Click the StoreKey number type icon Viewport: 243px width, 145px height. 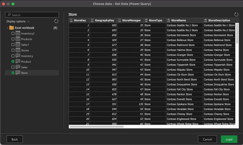tap(71, 20)
